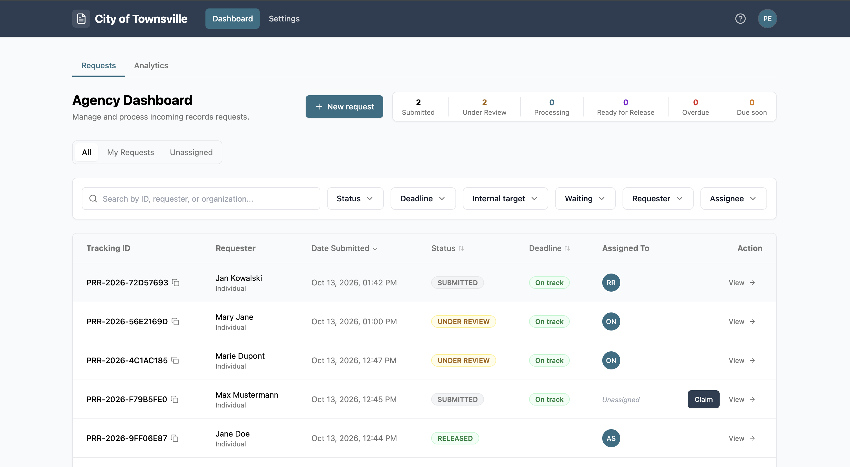This screenshot has width=850, height=467.
Task: Expand the Waiting filter dropdown
Action: click(x=585, y=199)
